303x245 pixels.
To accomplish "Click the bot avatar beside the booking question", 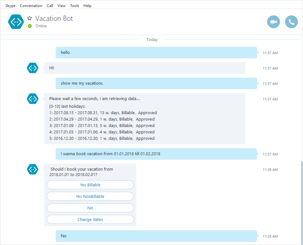I will 32,169.
